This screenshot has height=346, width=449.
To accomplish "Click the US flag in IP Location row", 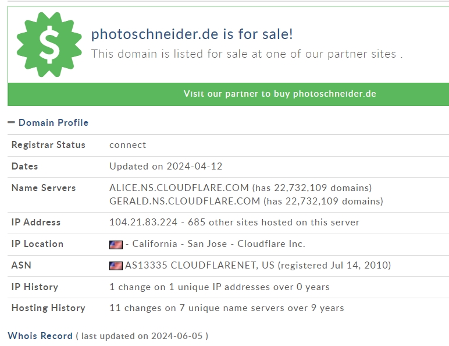I will pyautogui.click(x=116, y=244).
